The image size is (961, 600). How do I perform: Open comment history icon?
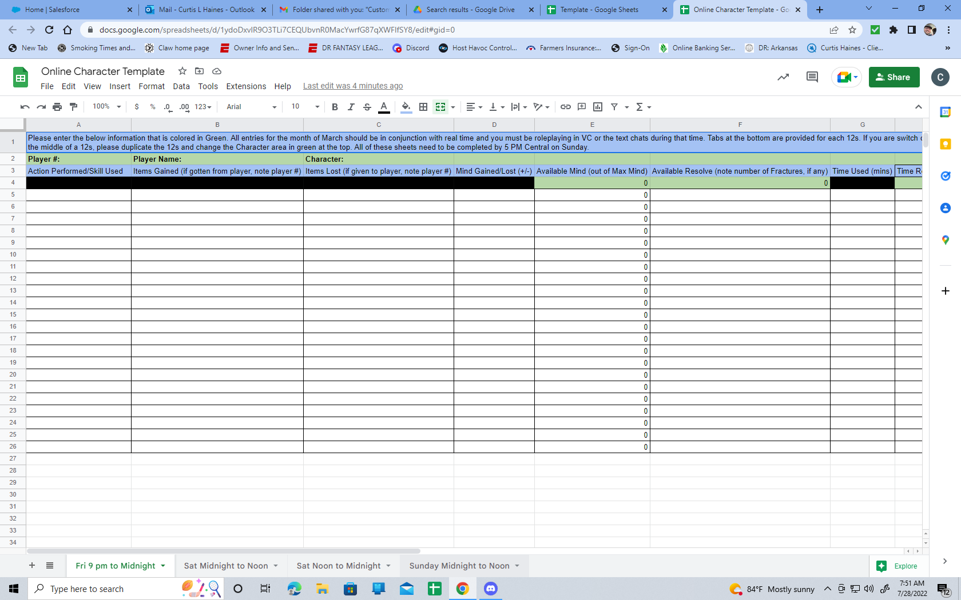point(812,77)
